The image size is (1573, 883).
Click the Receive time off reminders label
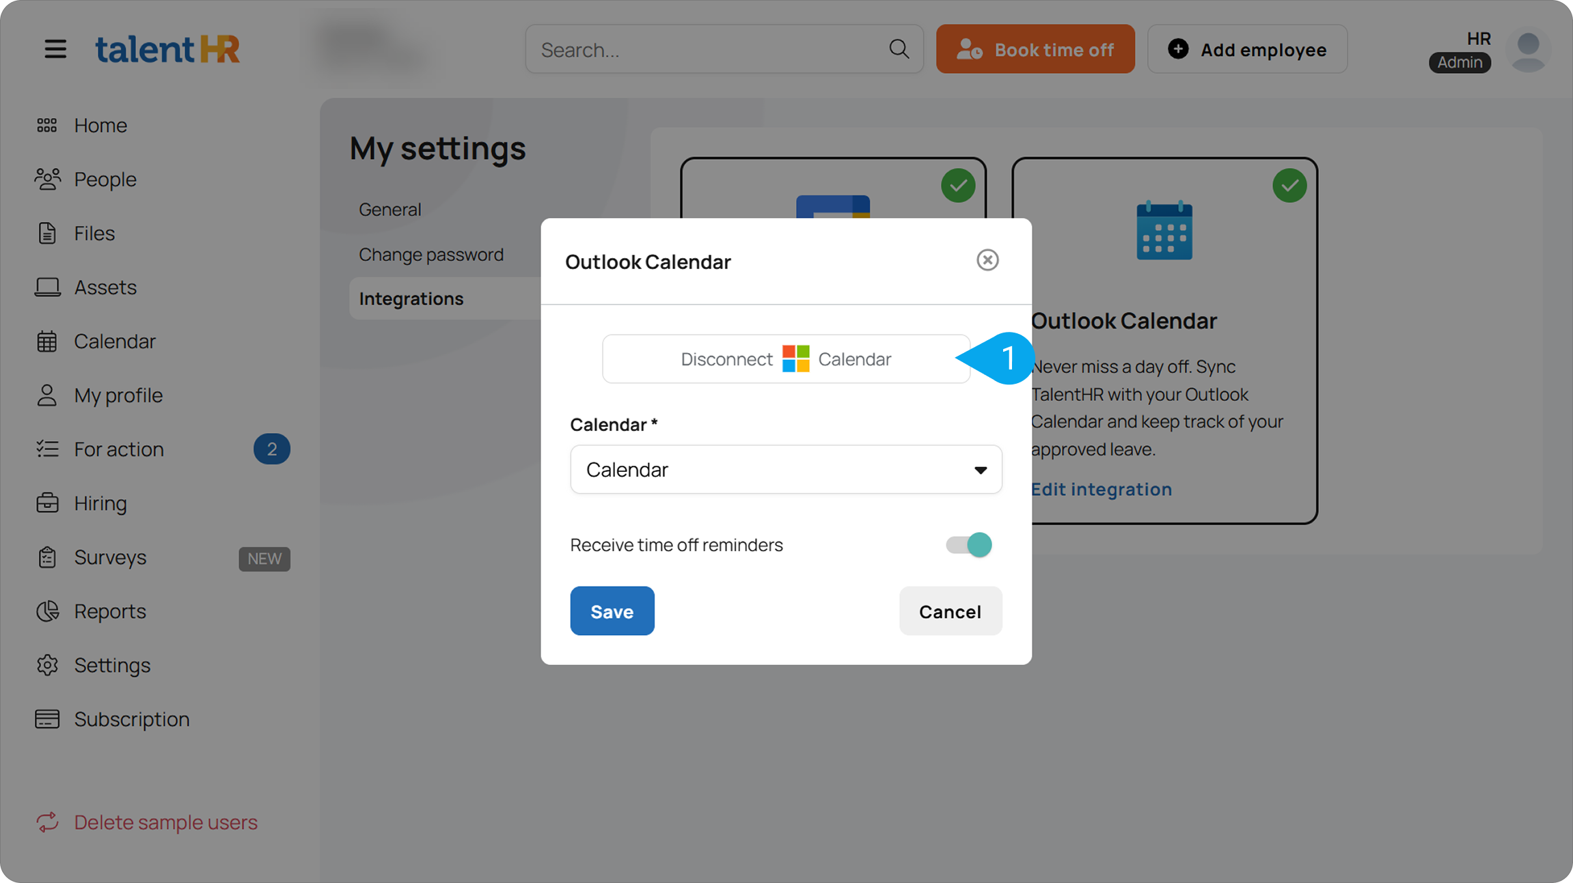click(x=676, y=545)
